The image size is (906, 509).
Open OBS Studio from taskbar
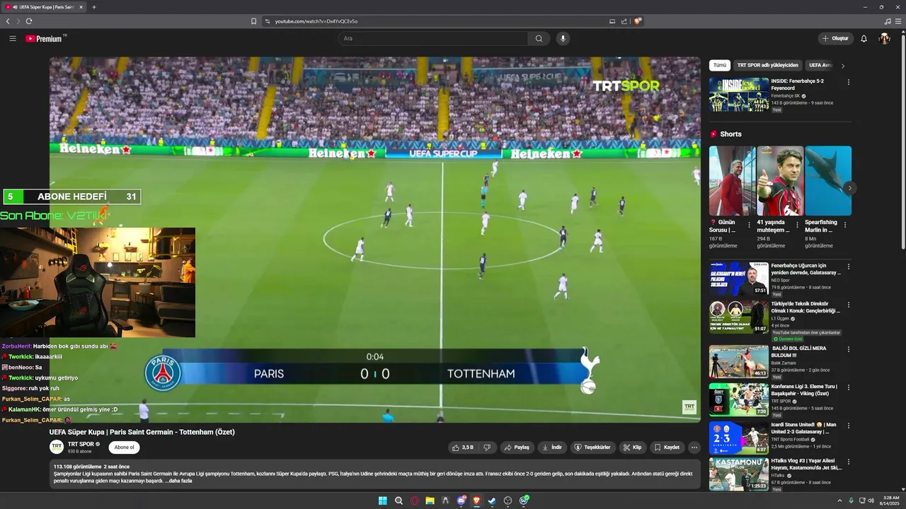pyautogui.click(x=508, y=501)
